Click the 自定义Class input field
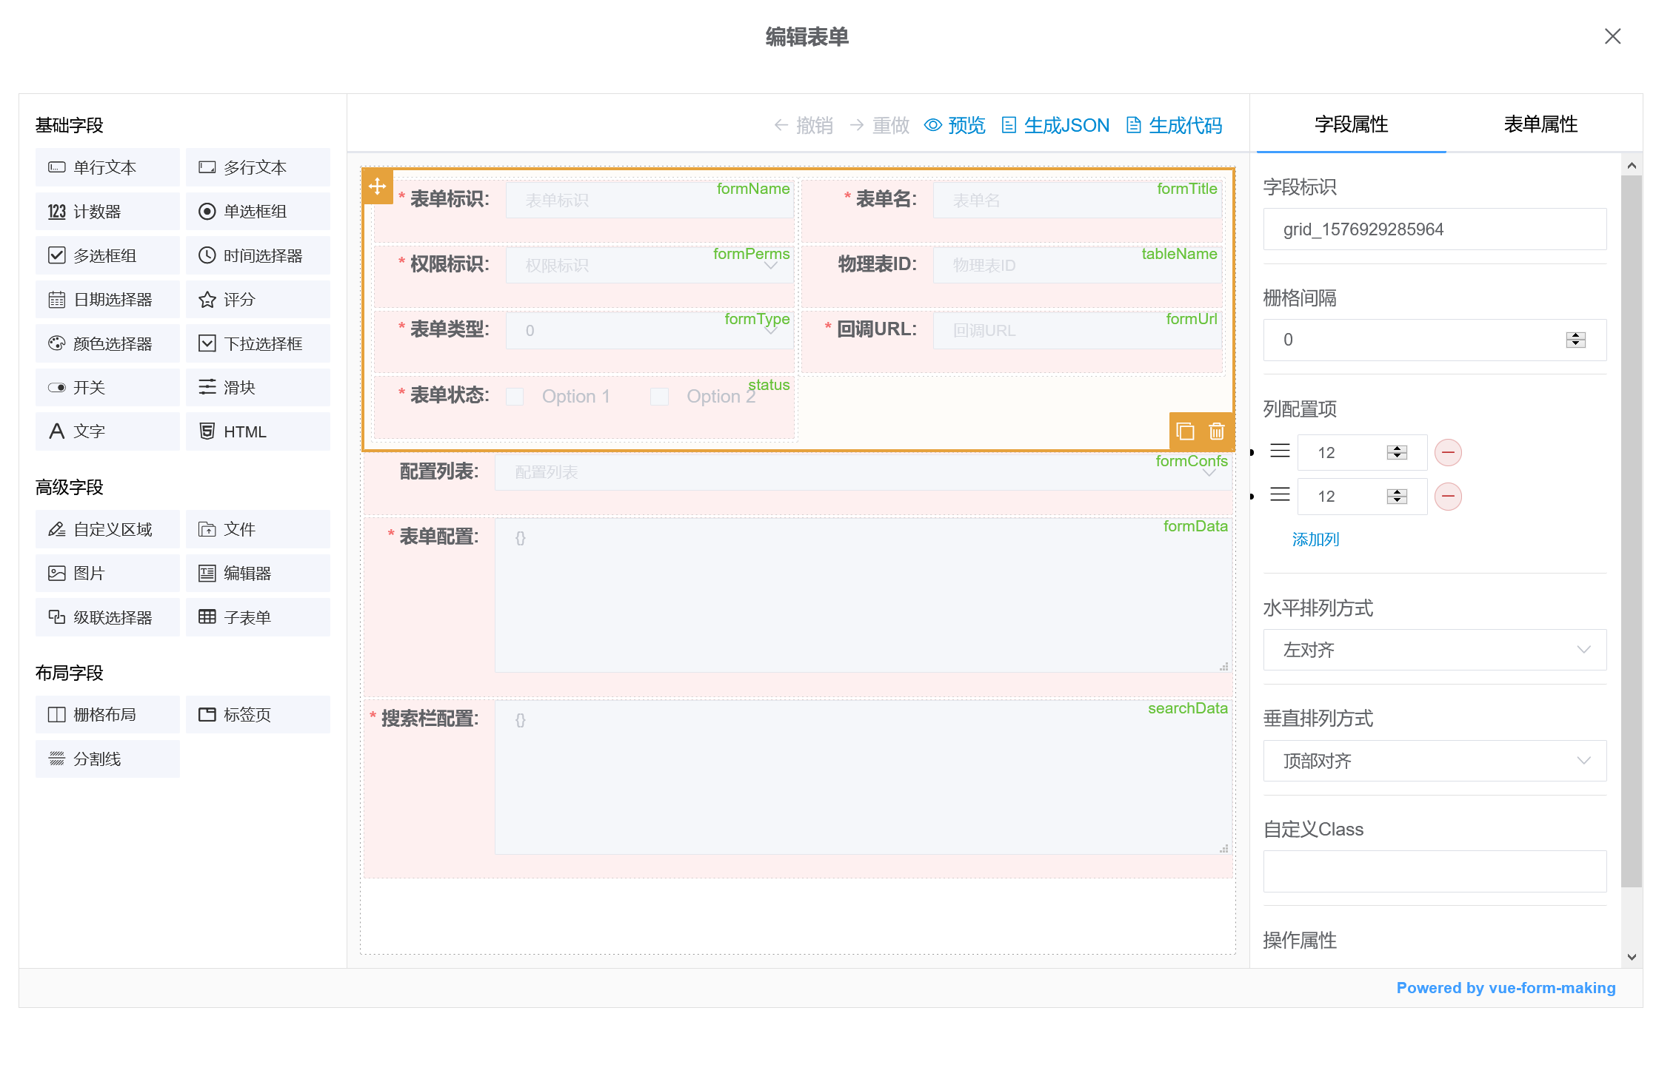 pyautogui.click(x=1435, y=872)
